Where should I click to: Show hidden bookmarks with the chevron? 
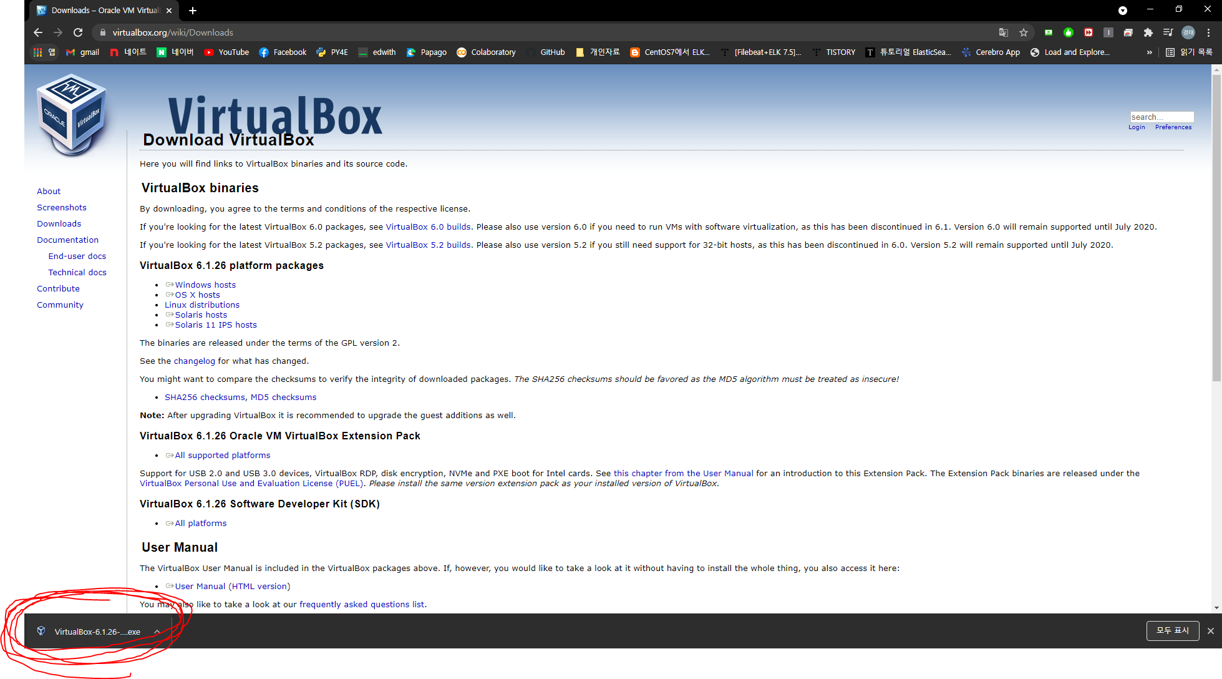click(1149, 52)
